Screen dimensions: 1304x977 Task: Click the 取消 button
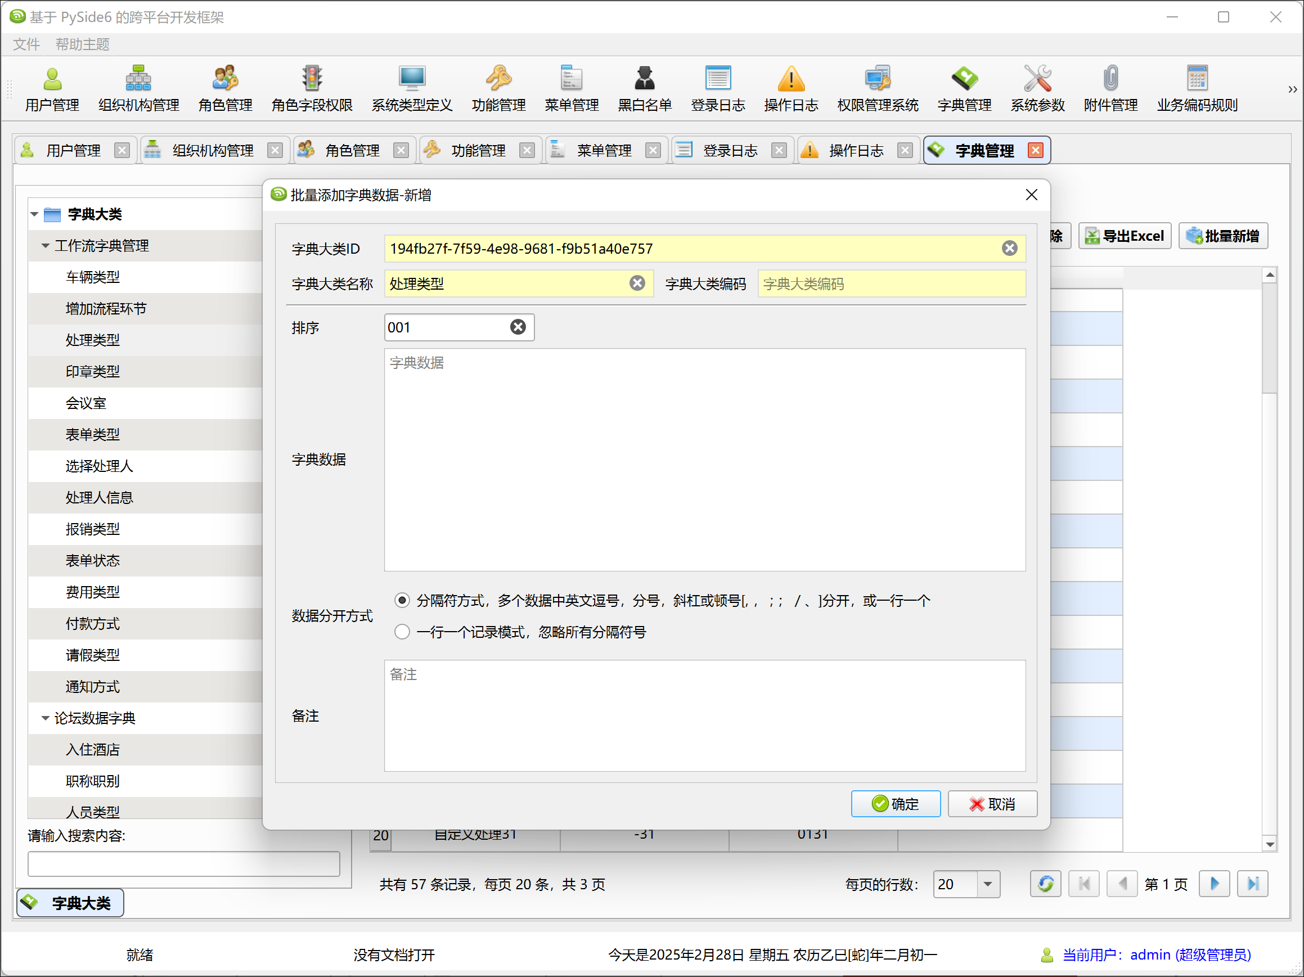coord(992,804)
